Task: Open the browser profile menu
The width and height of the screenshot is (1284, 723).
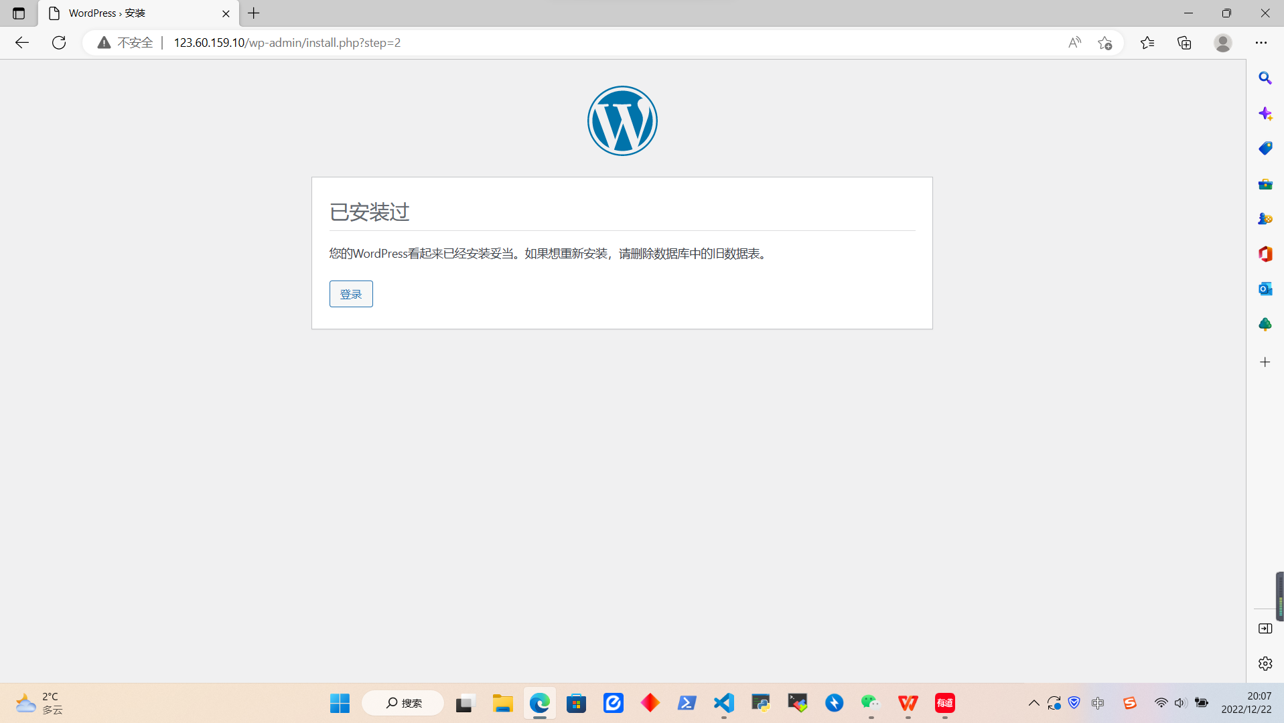Action: pyautogui.click(x=1223, y=43)
